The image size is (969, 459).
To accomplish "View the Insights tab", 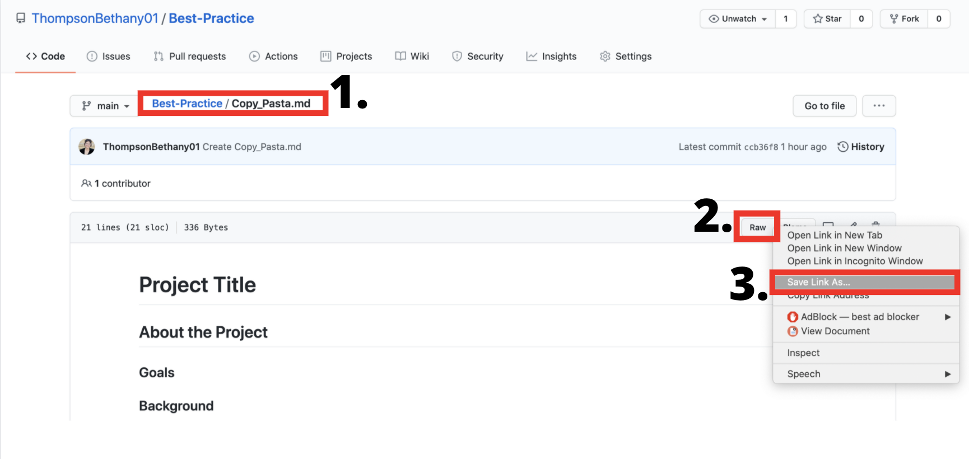I will (x=551, y=56).
